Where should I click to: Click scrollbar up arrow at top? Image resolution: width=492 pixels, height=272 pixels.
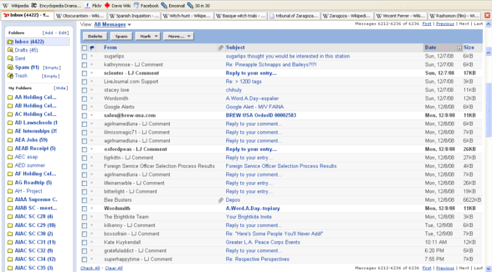[x=488, y=24]
